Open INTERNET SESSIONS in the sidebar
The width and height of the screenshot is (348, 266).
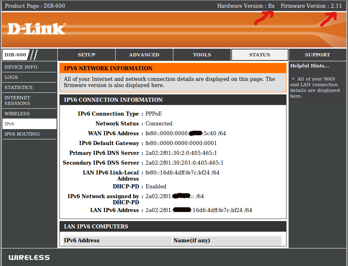coord(18,101)
